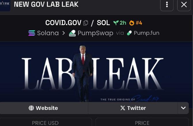Click the green sprout age icon
The image size is (193, 126).
[x=116, y=23]
